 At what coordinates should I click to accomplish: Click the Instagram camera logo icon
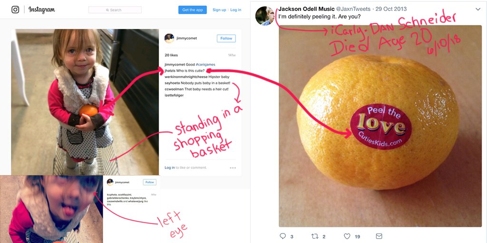(15, 9)
